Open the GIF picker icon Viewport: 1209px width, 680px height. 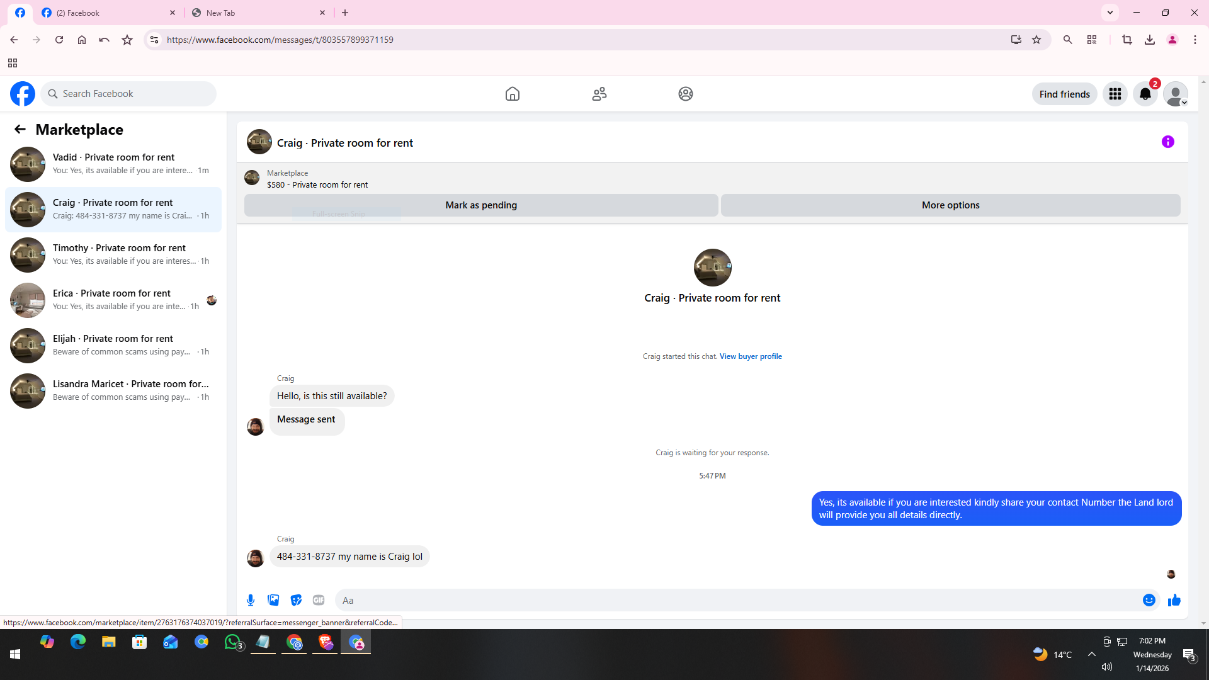pyautogui.click(x=319, y=600)
